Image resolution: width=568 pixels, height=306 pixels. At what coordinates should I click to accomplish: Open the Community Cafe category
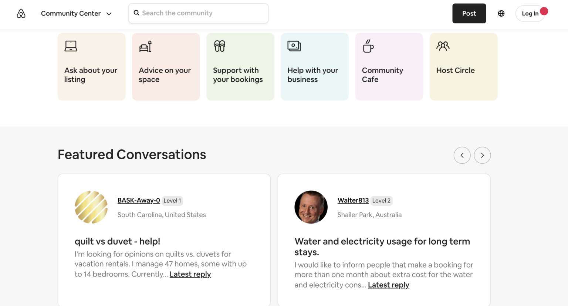point(389,67)
